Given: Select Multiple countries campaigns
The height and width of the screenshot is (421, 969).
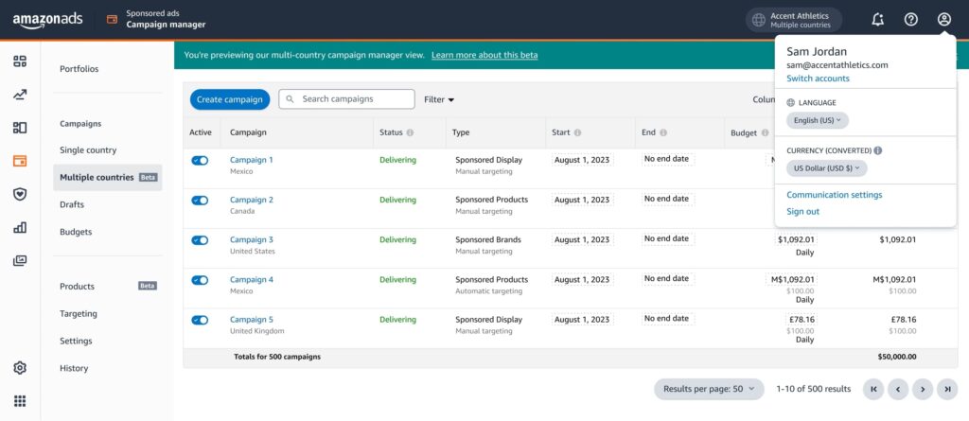Looking at the screenshot, I should (x=108, y=178).
